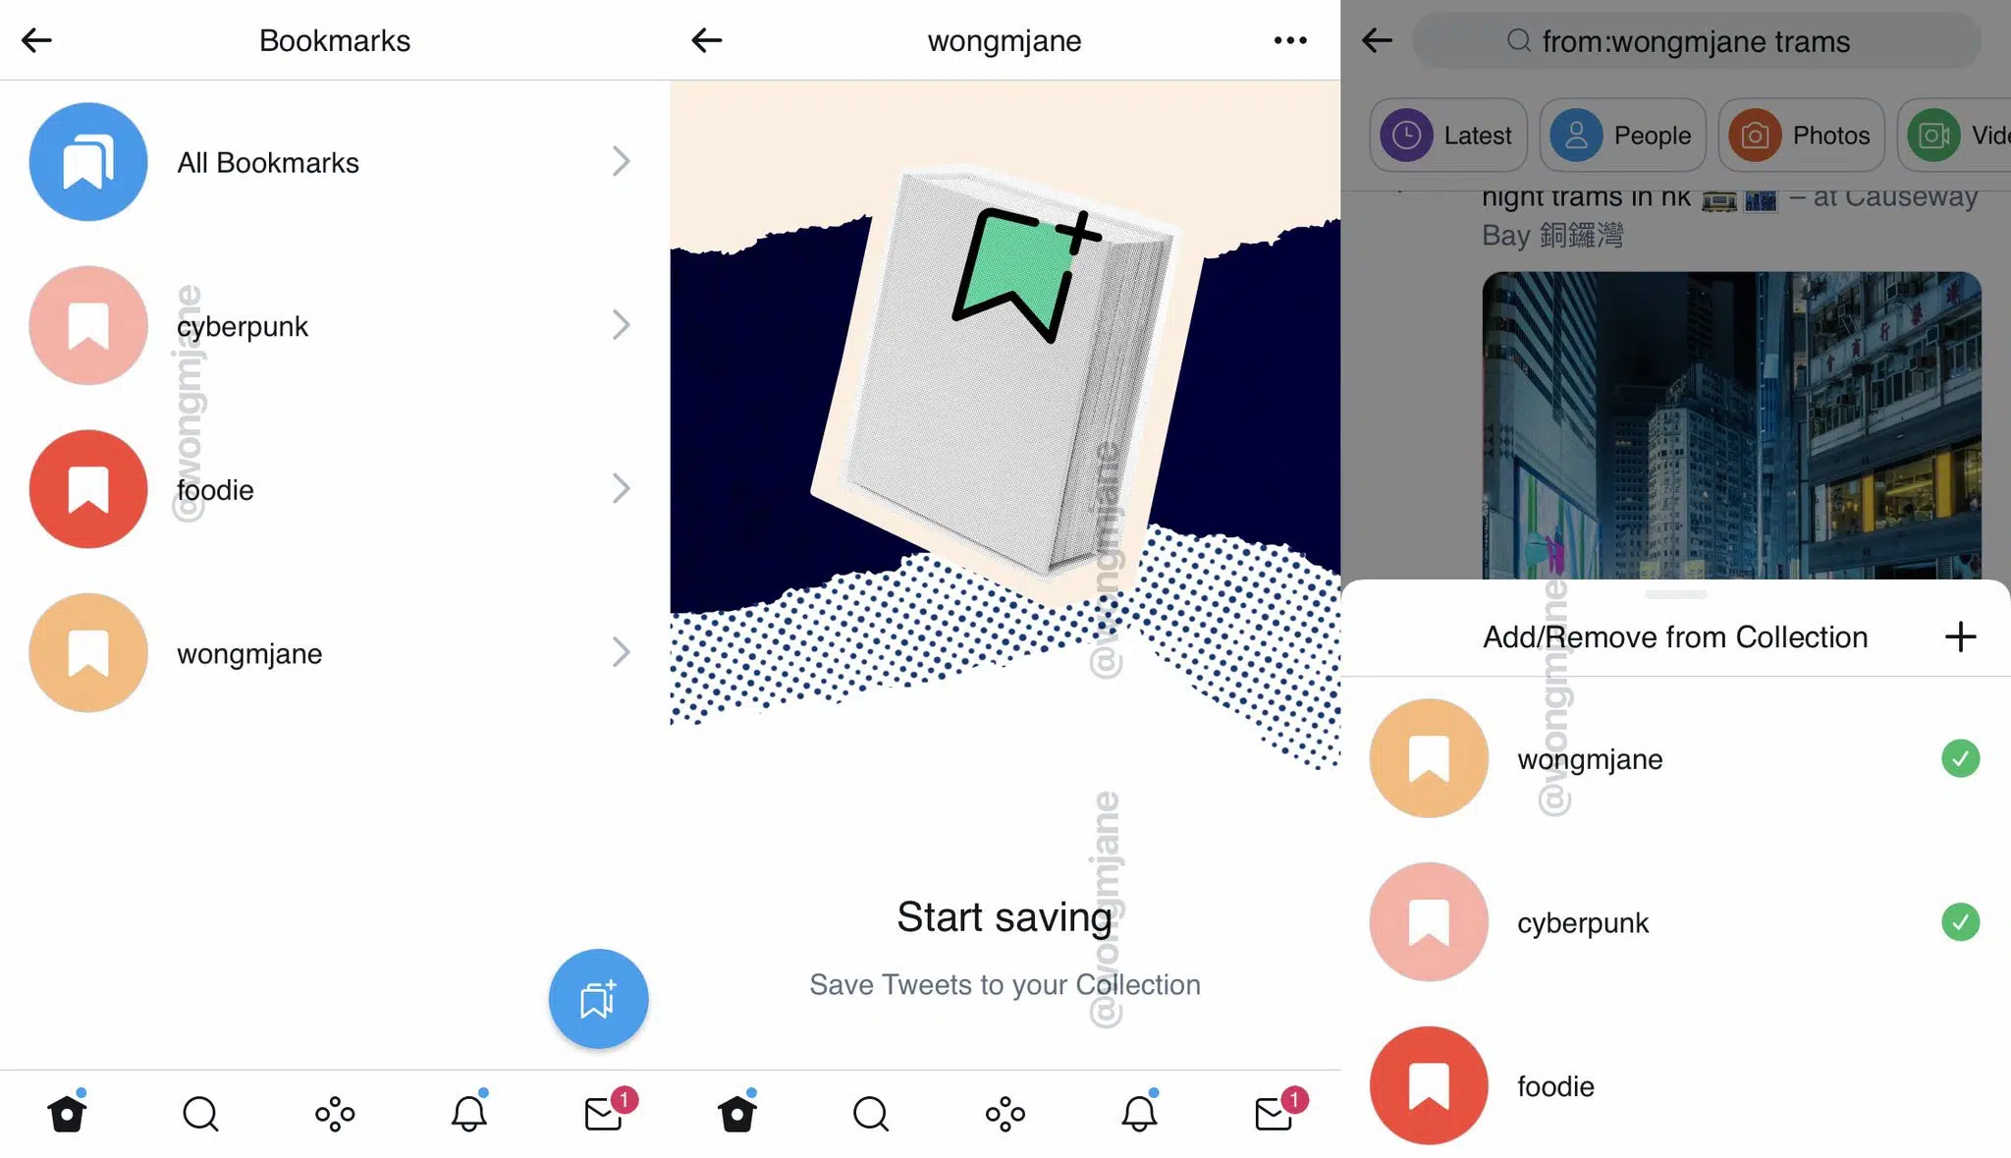
Task: Tap the foodie bookmark collection icon
Action: 87,489
